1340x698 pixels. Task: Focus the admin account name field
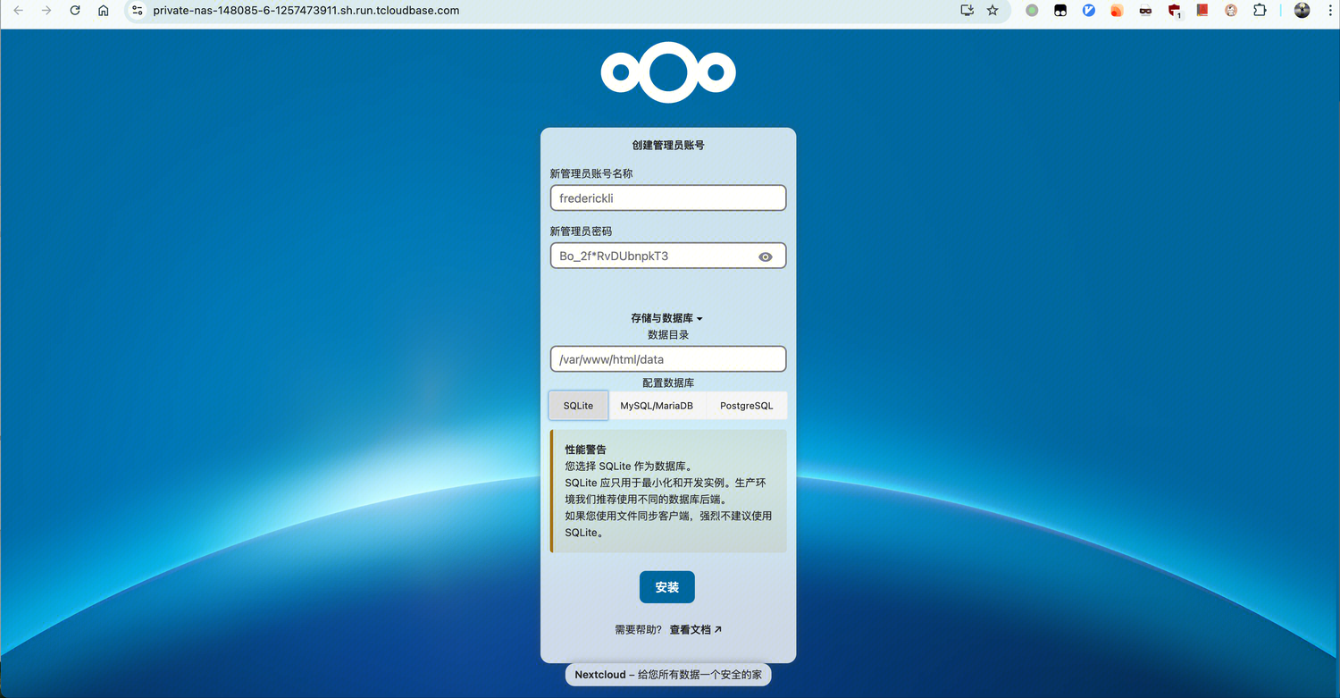tap(668, 198)
